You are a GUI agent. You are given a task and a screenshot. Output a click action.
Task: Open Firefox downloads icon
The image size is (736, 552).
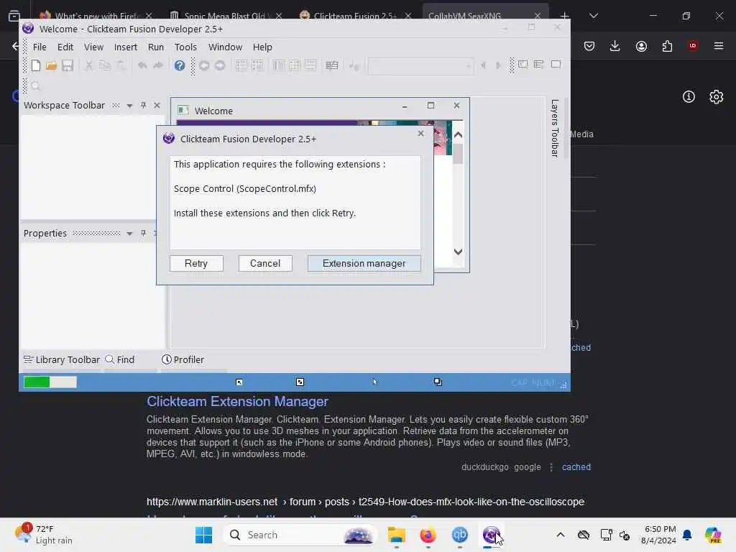click(615, 46)
